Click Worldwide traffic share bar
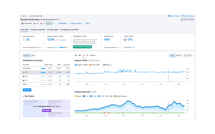 [x=43, y=69]
